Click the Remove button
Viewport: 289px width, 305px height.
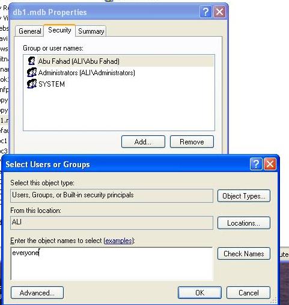click(x=192, y=142)
